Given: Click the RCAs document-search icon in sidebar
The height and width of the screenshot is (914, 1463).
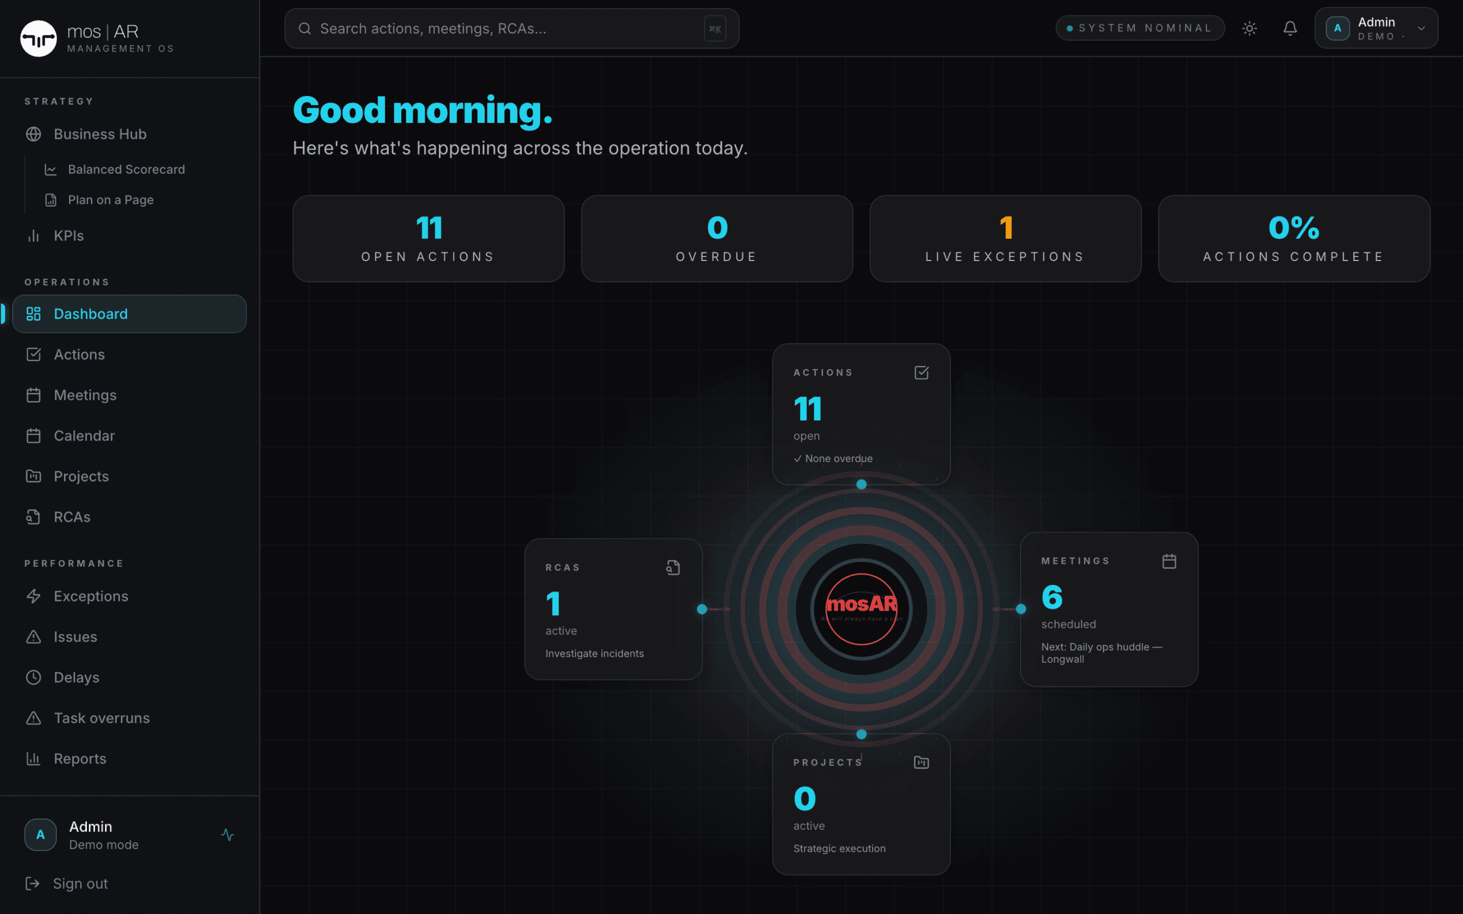Looking at the screenshot, I should 34,517.
